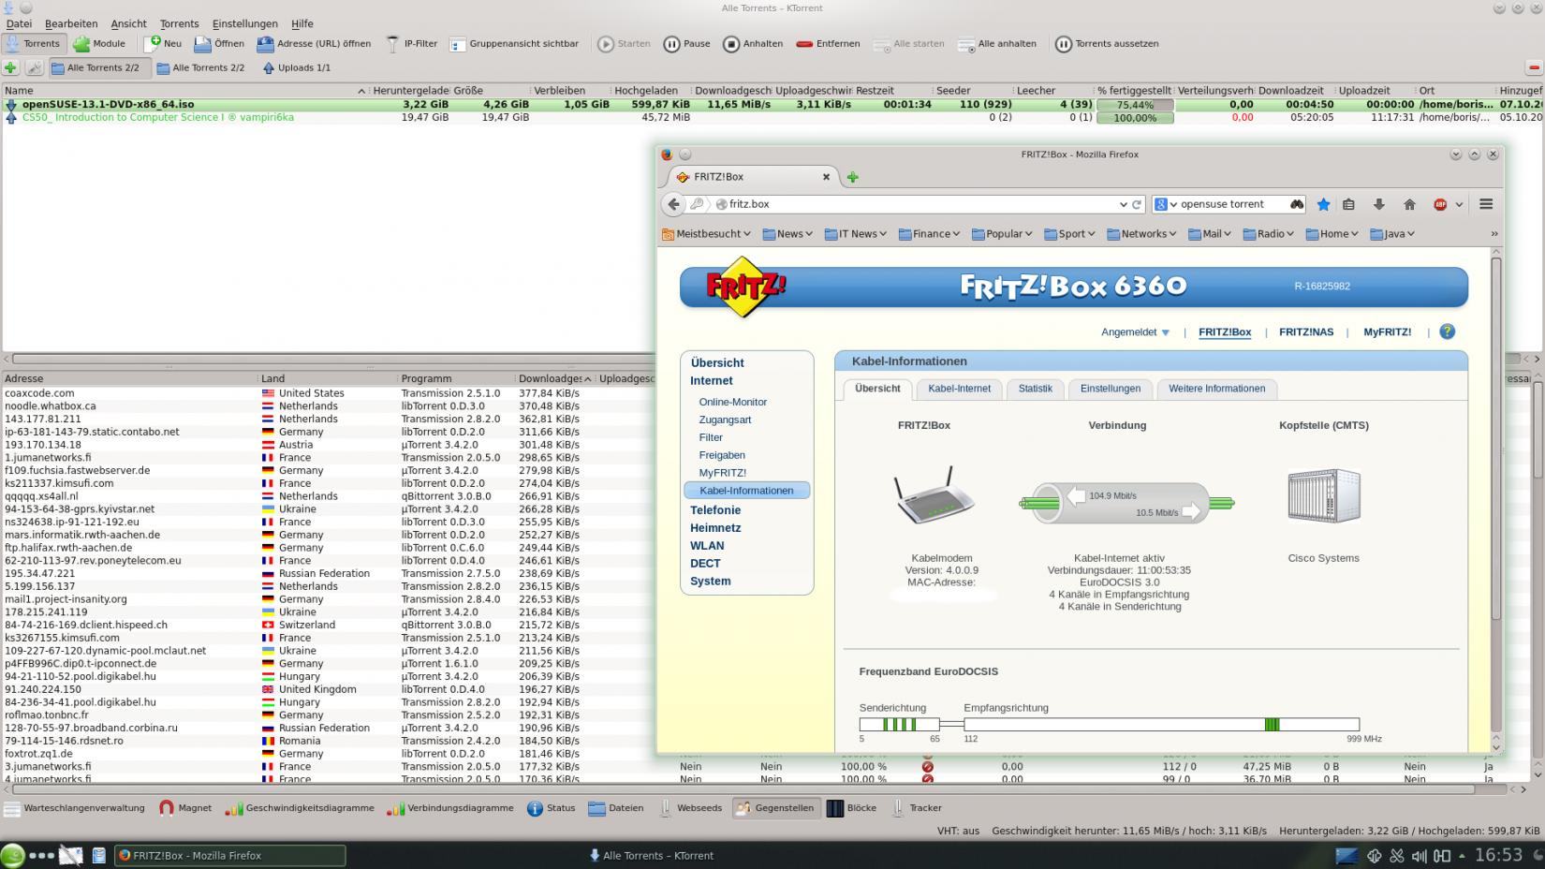This screenshot has height=869, width=1545.
Task: Click the green plus add-tab icon in KTorrent
Action: tap(10, 67)
